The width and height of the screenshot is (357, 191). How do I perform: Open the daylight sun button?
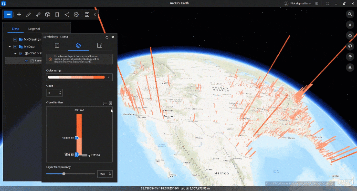[x=350, y=68]
